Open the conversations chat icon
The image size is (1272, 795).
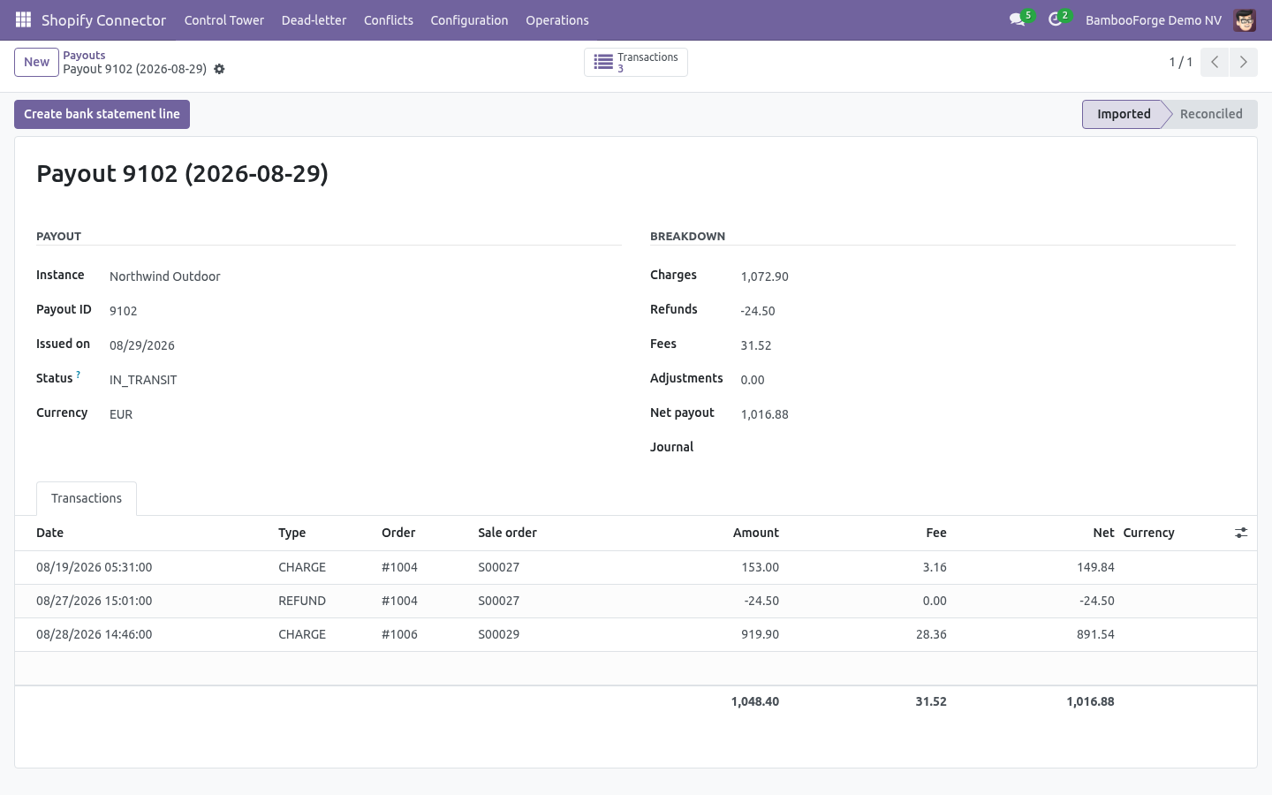[1017, 19]
